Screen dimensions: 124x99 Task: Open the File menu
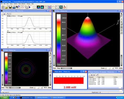2,4
